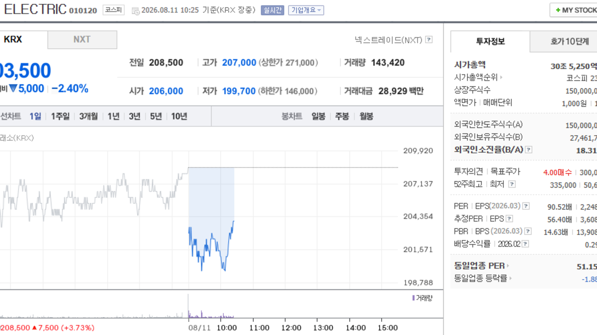Open the help icon beside 추정PER EPS
The width and height of the screenshot is (597, 335).
pos(509,219)
